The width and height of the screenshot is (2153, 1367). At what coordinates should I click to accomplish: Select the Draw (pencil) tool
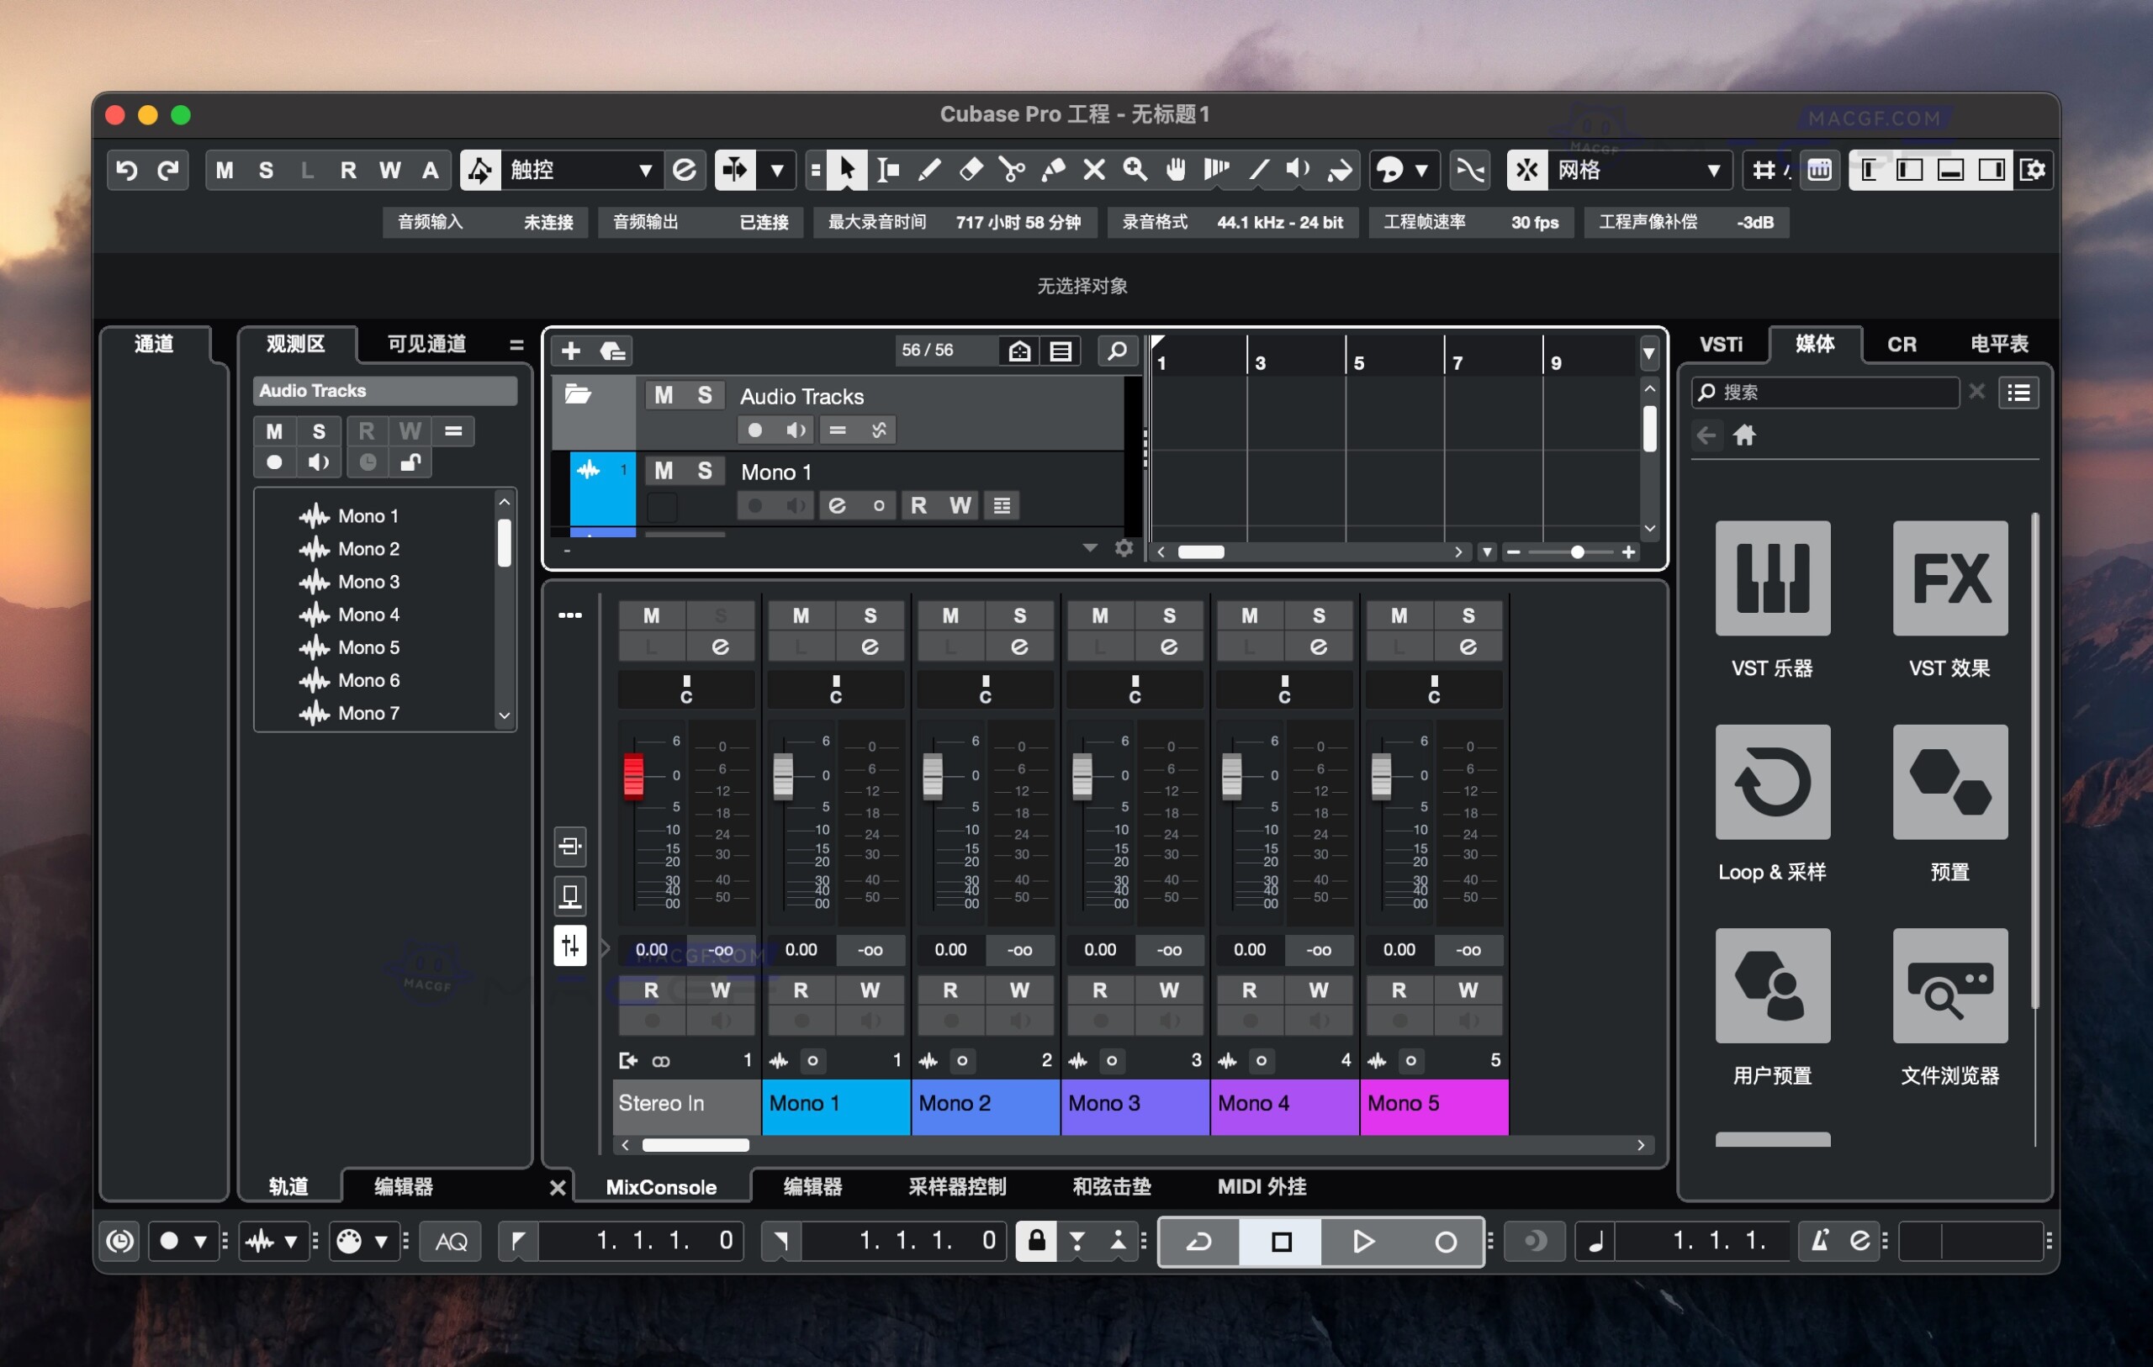tap(930, 170)
